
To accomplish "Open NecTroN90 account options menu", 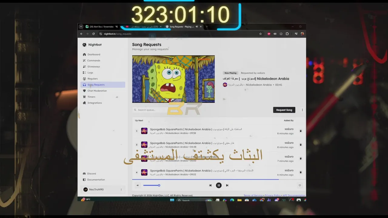I will [121, 190].
